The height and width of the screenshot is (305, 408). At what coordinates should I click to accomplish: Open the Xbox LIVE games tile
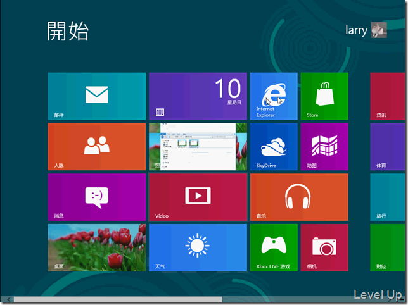pyautogui.click(x=274, y=247)
